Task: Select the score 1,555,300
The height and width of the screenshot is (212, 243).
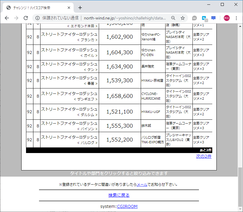Action: coord(119,126)
